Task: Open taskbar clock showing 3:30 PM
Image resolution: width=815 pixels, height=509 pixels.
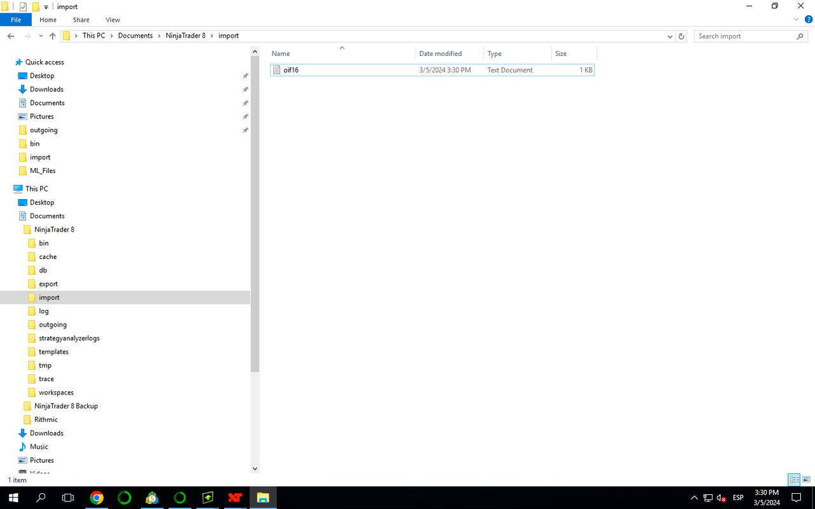Action: (767, 498)
